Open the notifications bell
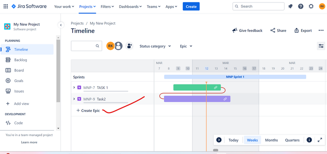 point(290,7)
